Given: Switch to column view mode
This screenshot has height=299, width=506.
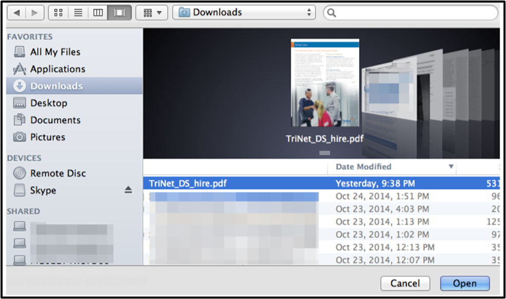Looking at the screenshot, I should point(98,12).
